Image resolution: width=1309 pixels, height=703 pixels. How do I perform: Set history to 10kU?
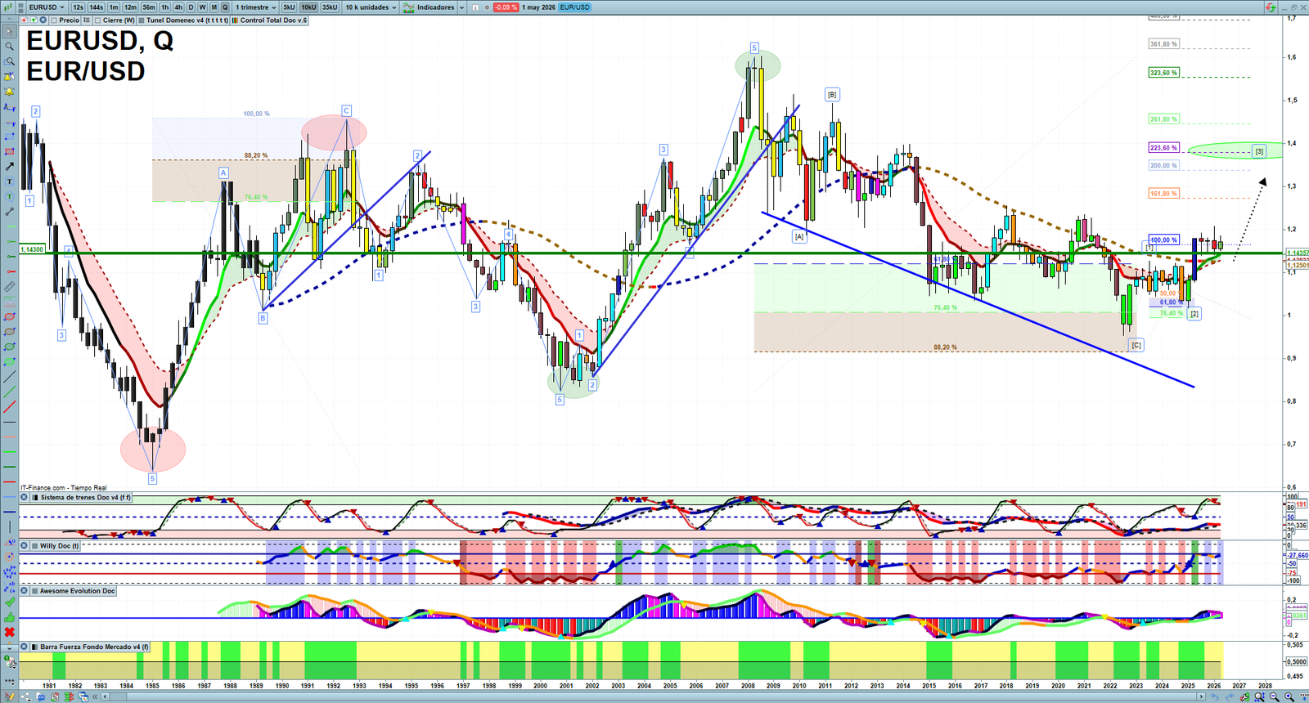click(x=308, y=7)
